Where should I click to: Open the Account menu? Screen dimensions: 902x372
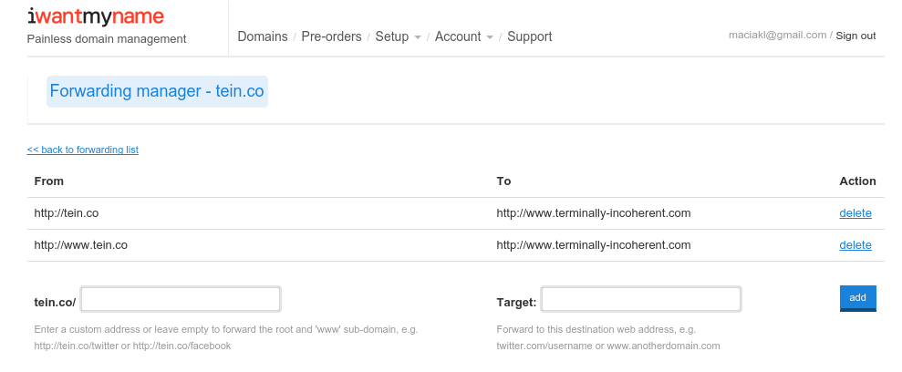click(x=458, y=36)
